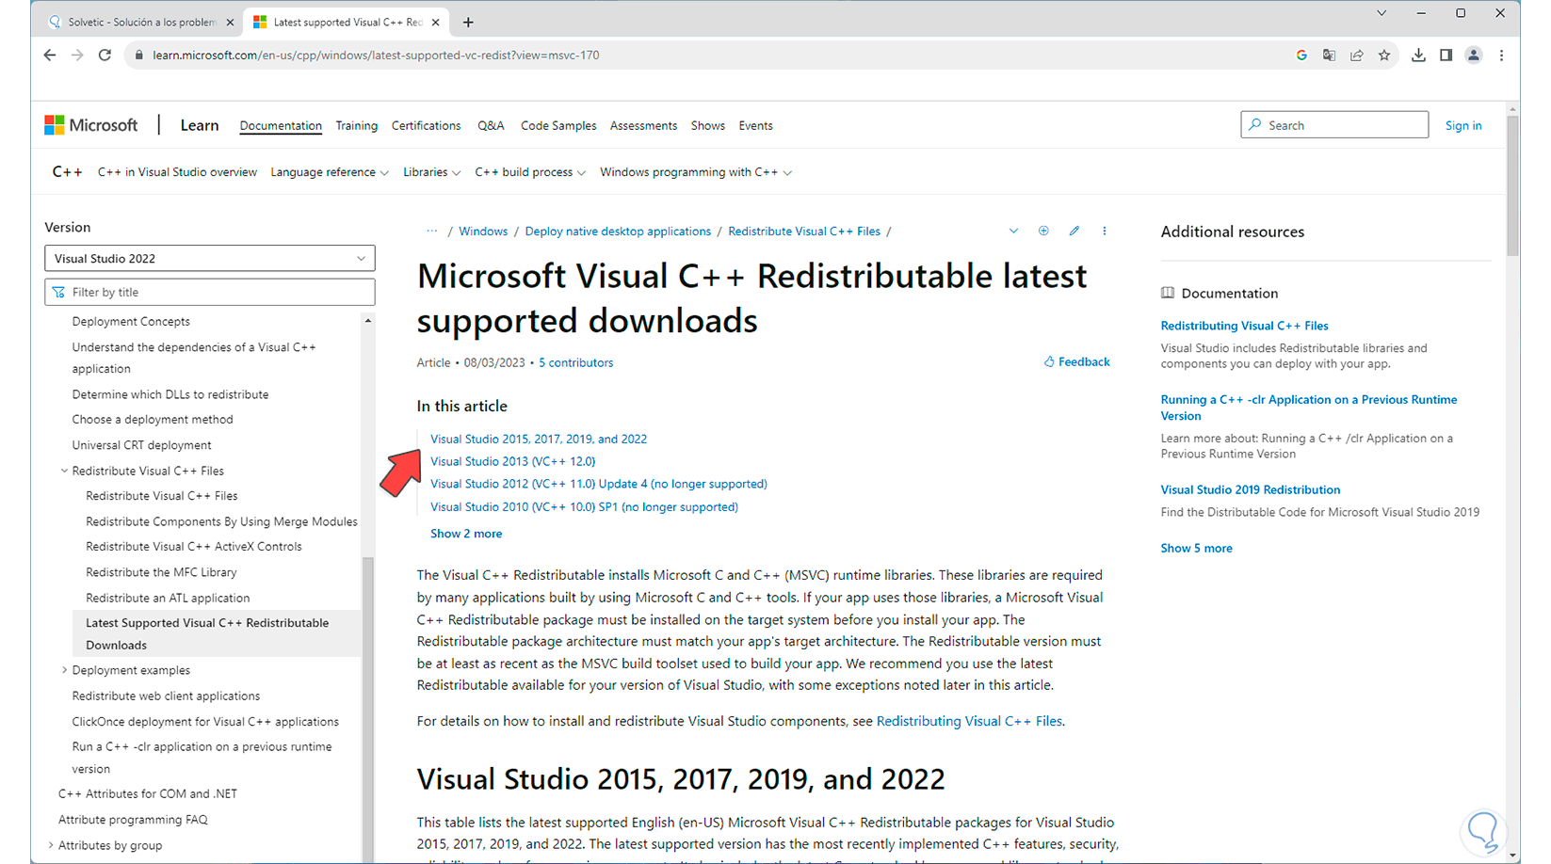Expand the Libraries menu

point(432,172)
